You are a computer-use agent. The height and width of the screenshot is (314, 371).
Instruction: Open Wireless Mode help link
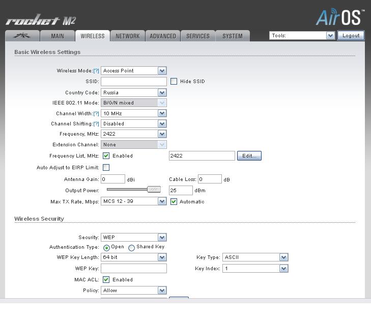click(x=96, y=71)
